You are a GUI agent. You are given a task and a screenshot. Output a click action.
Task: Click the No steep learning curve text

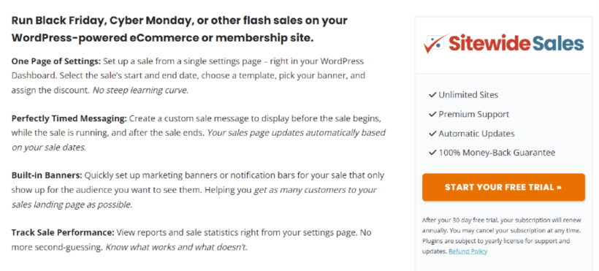[140, 91]
